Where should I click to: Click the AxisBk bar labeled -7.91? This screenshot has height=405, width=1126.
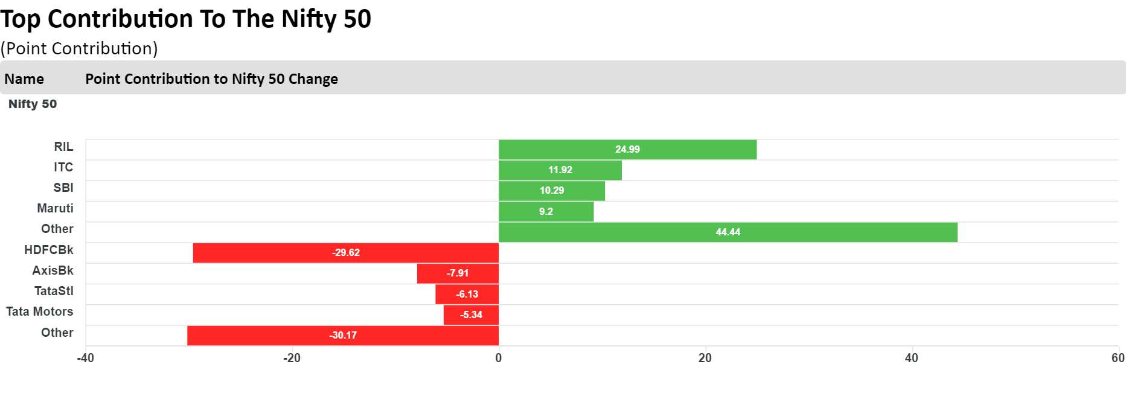458,273
